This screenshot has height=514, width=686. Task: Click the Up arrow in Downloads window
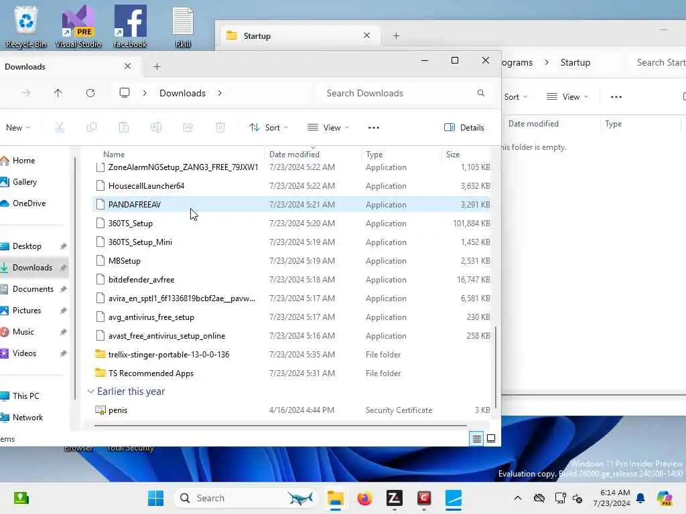pos(58,93)
